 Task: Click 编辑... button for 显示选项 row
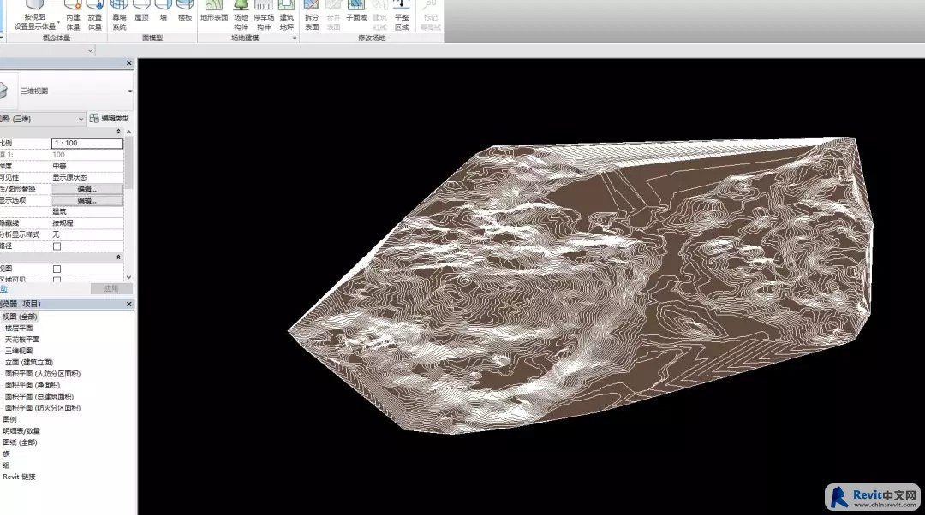[x=87, y=200]
